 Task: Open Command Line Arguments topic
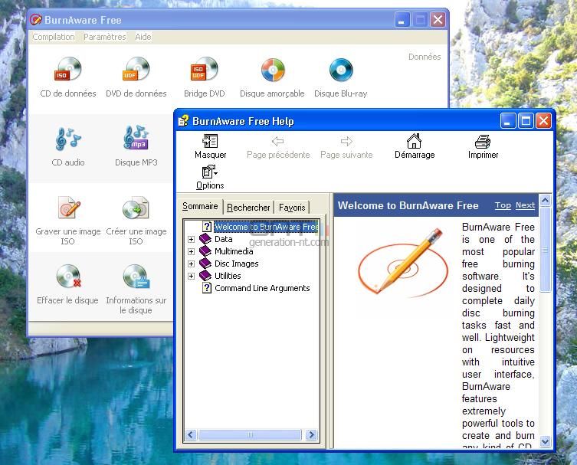click(256, 288)
